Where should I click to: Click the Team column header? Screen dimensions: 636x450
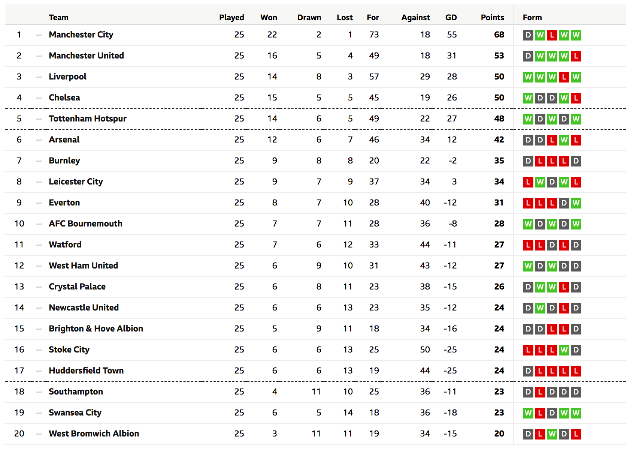click(x=58, y=18)
